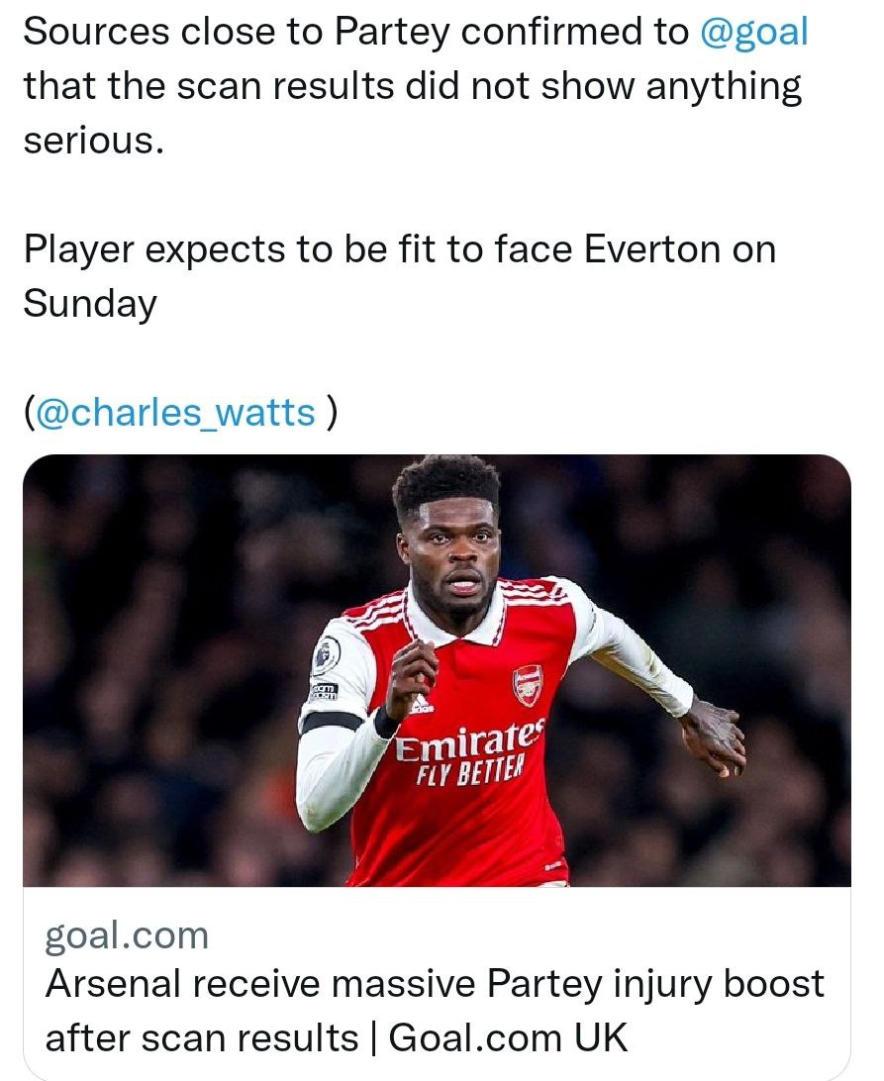Open the @charles_watts profile mention
This screenshot has height=1081, width=884.
click(176, 412)
